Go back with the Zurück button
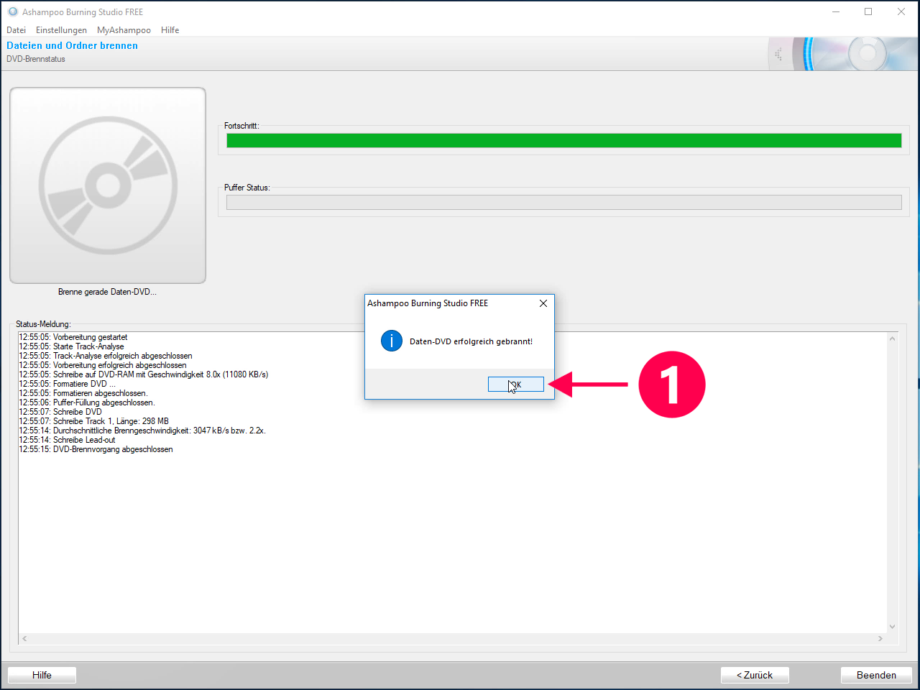The height and width of the screenshot is (690, 920). click(x=755, y=675)
